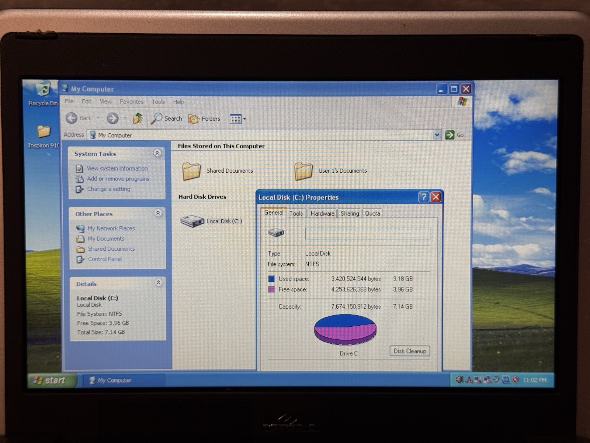The image size is (590, 443).
Task: Click the Windows flag logo icon
Action: [462, 102]
